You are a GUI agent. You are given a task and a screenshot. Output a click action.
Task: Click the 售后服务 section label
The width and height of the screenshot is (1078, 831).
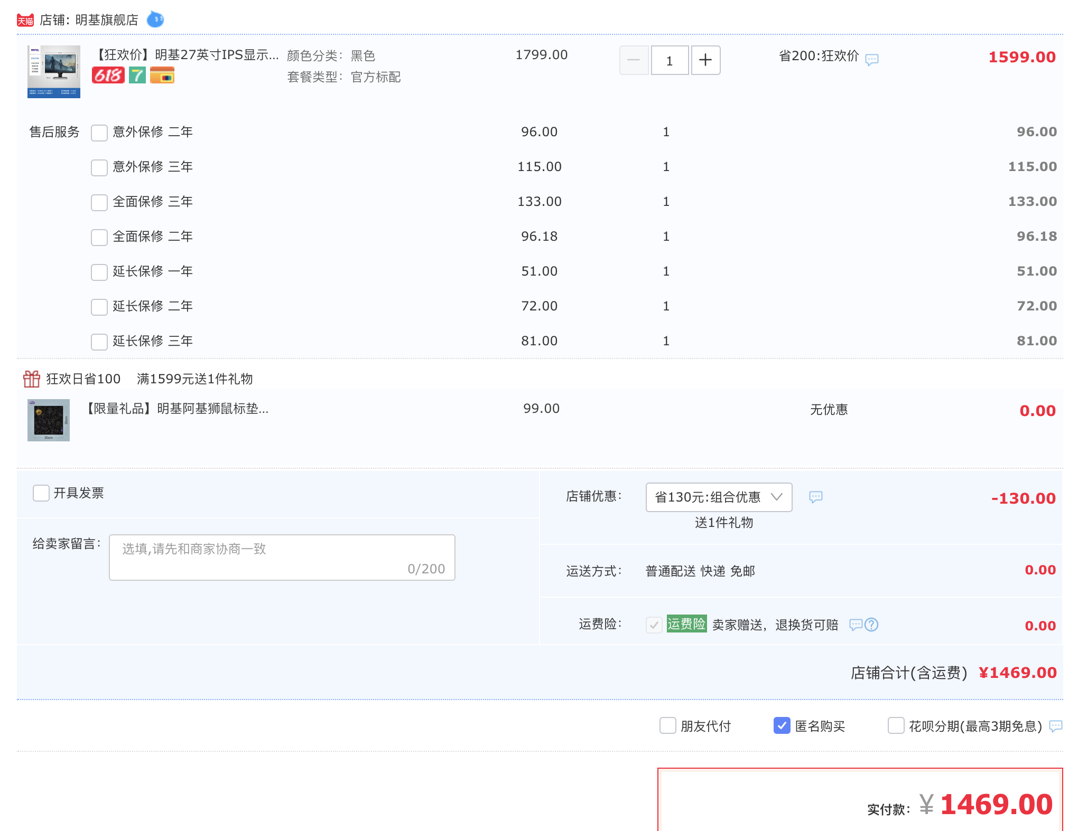54,132
